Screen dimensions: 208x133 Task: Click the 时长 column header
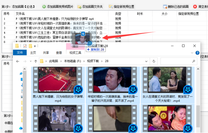[140, 14]
